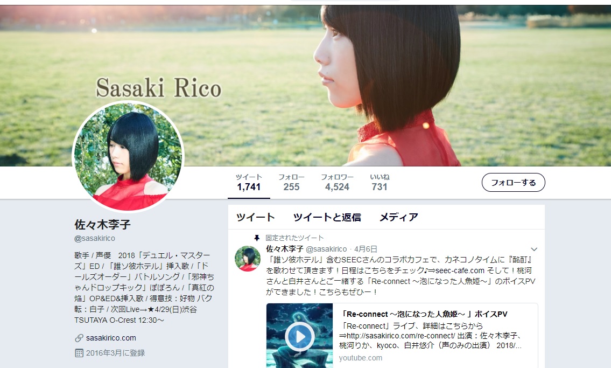Open the seec-cafe.com link in tweet
Viewport: 611px width, 368px height.
(x=460, y=270)
